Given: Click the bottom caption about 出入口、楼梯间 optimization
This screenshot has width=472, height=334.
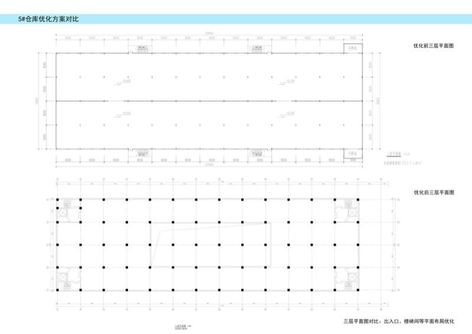Looking at the screenshot, I should point(398,322).
